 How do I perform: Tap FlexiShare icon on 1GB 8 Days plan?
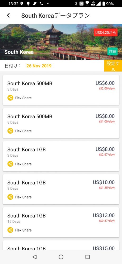pos(10,197)
